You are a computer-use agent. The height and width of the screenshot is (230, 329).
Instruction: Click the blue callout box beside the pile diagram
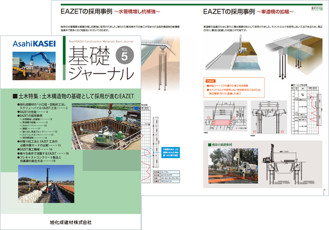[x=171, y=152]
